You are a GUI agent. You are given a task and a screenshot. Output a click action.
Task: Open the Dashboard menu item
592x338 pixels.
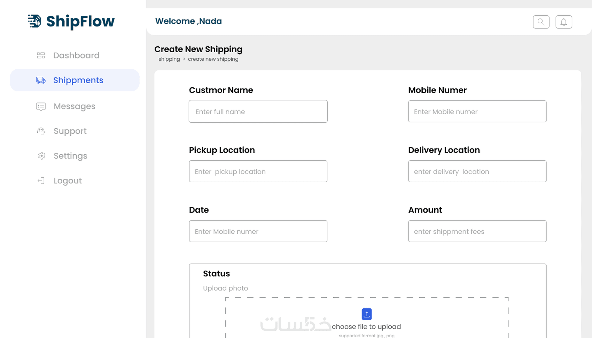point(76,55)
